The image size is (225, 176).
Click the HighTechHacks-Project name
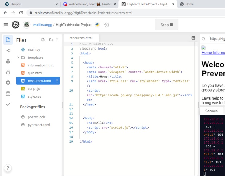pos(74,25)
